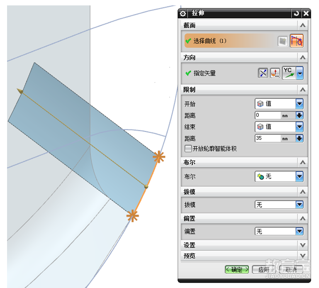Viewport: 319px width, 288px height.
Task: Open the vector dialog icon
Action: (275, 73)
